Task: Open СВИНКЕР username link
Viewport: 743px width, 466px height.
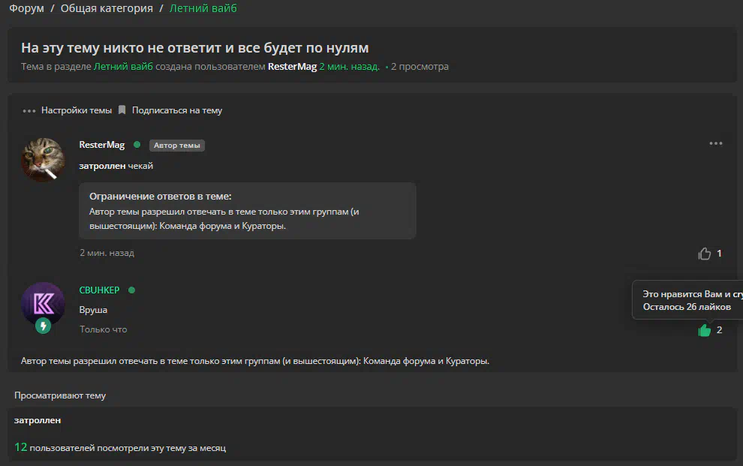Action: pyautogui.click(x=99, y=290)
